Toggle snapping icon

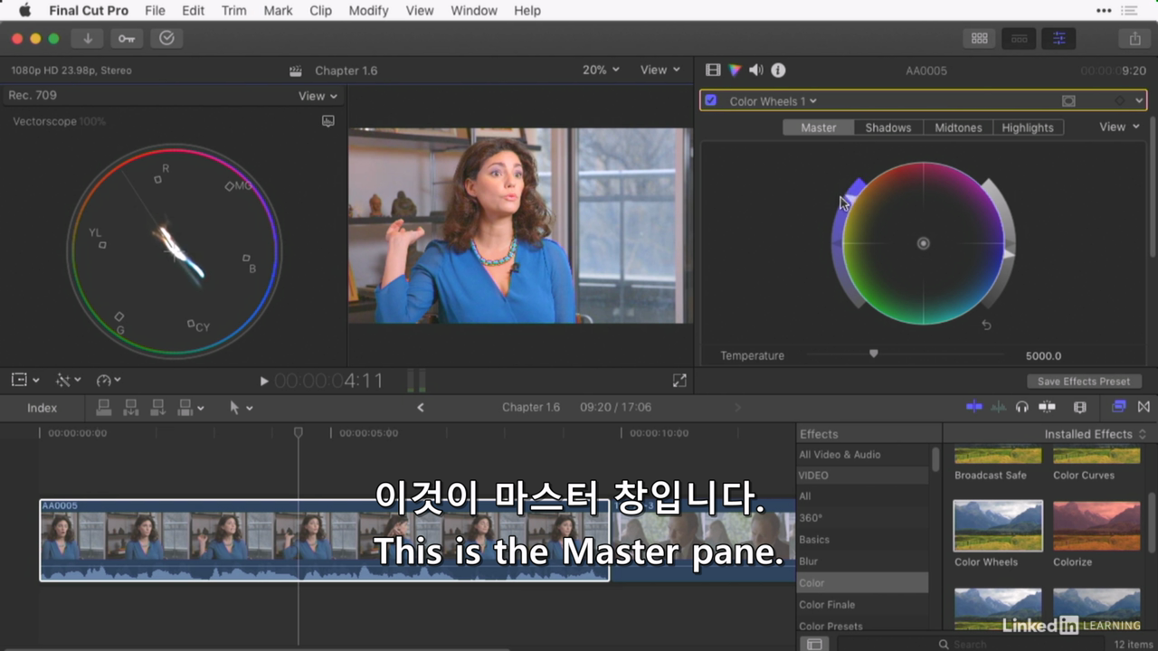1047,407
